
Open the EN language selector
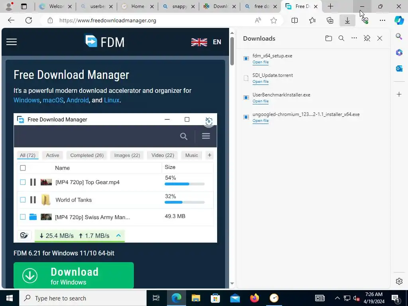206,42
